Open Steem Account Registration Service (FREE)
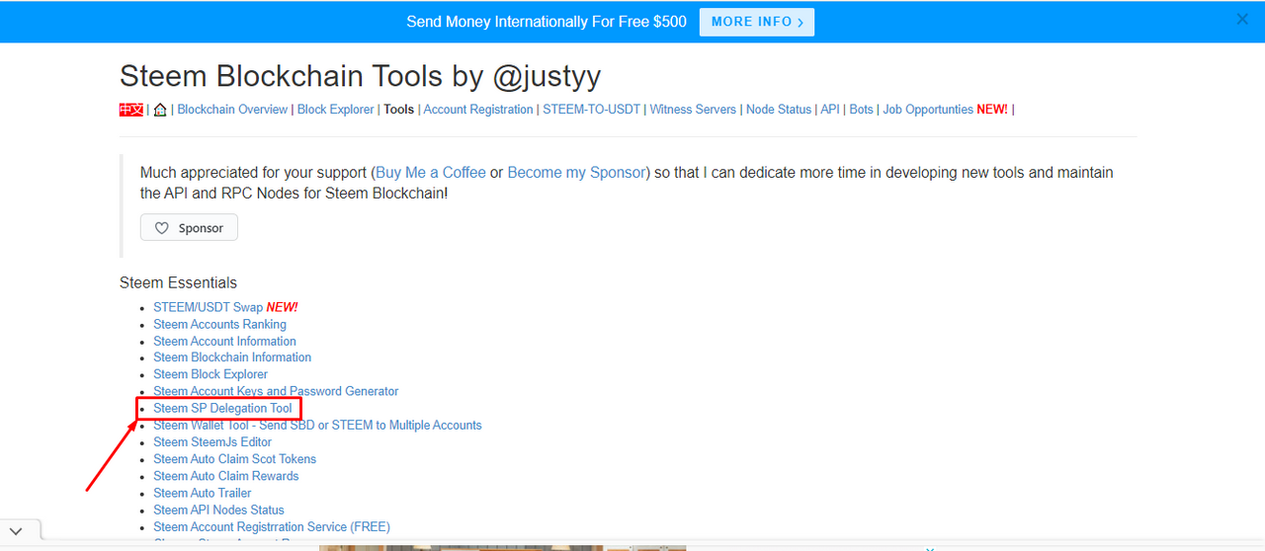Screen dimensions: 1265x551 coord(272,526)
